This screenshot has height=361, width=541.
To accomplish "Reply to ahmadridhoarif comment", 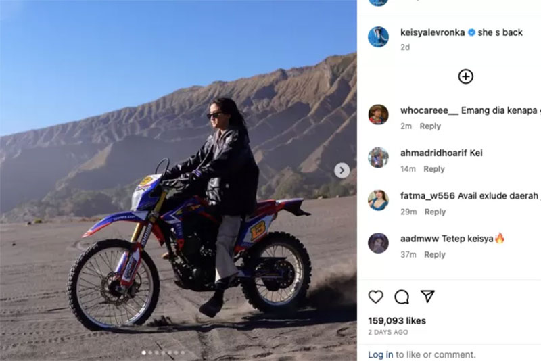I will [434, 169].
